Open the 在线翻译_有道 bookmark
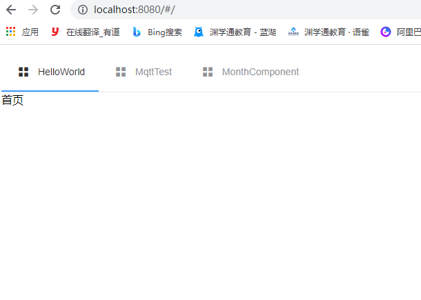The height and width of the screenshot is (300, 421). [93, 32]
